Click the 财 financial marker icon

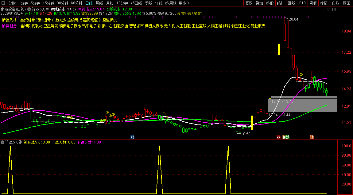click(x=132, y=137)
